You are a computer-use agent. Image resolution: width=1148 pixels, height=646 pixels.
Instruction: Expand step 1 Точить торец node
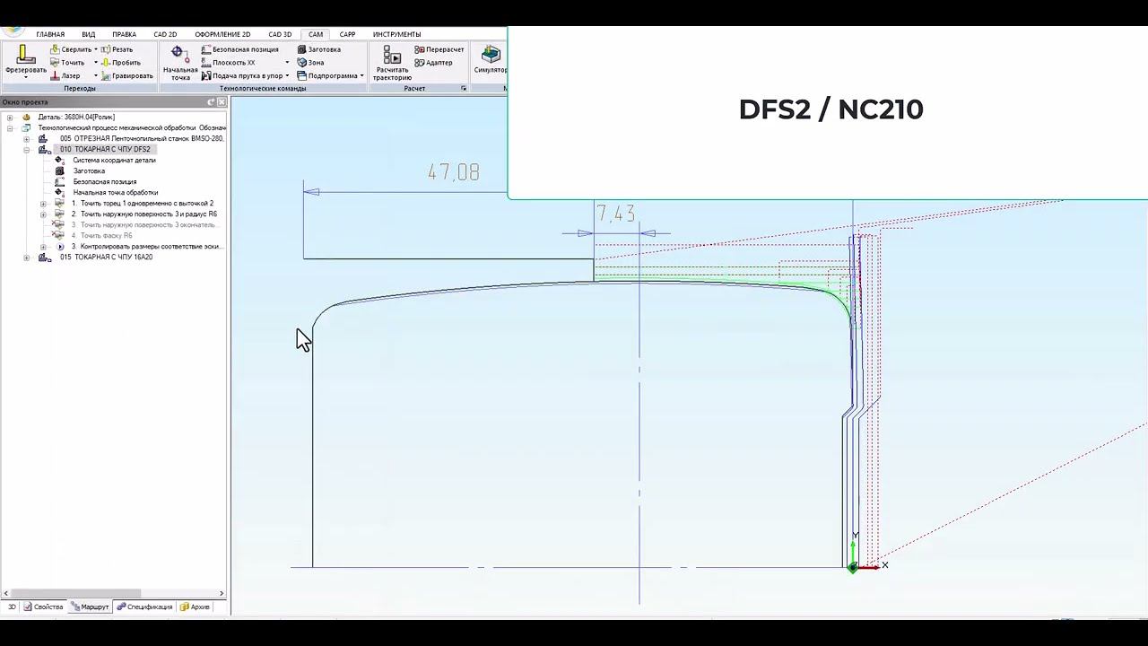(x=43, y=204)
